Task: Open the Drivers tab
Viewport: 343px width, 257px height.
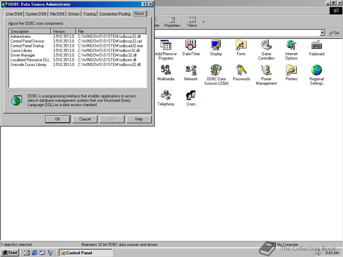Action: (74, 14)
